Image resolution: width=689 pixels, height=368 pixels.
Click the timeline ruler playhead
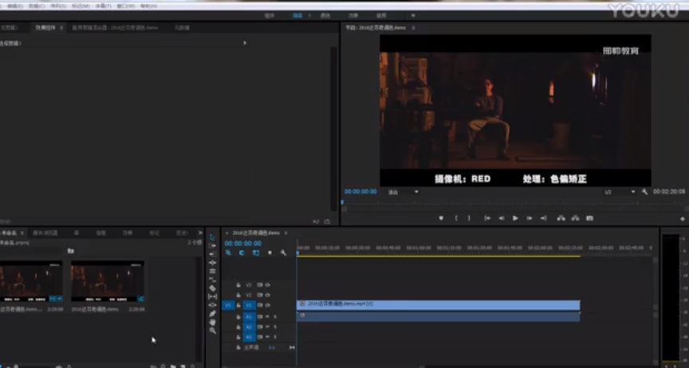297,253
